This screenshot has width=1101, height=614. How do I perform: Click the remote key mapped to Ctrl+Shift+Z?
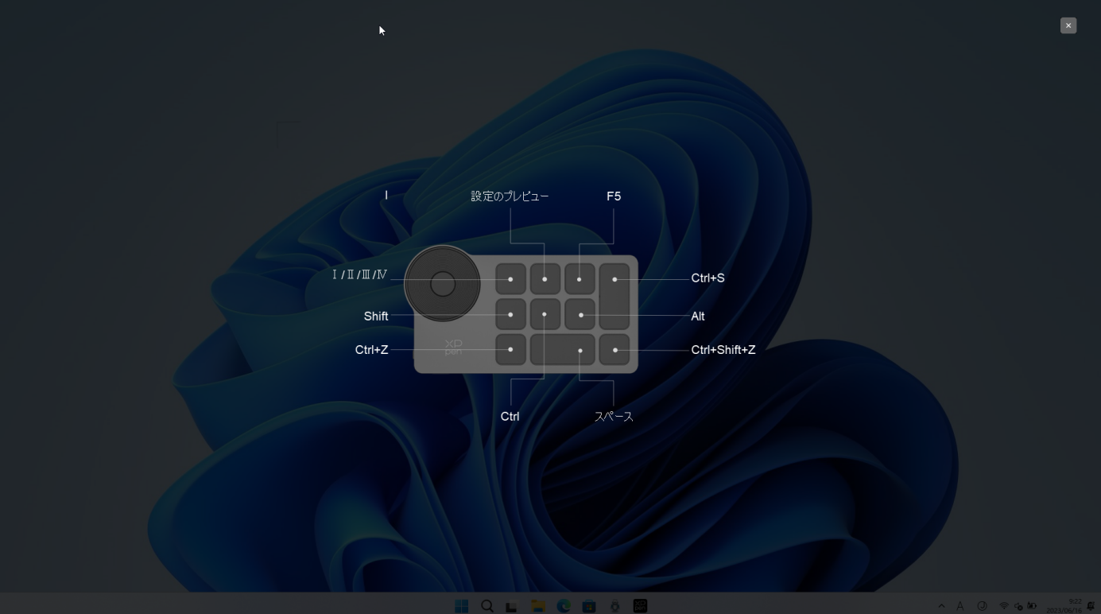coord(614,350)
